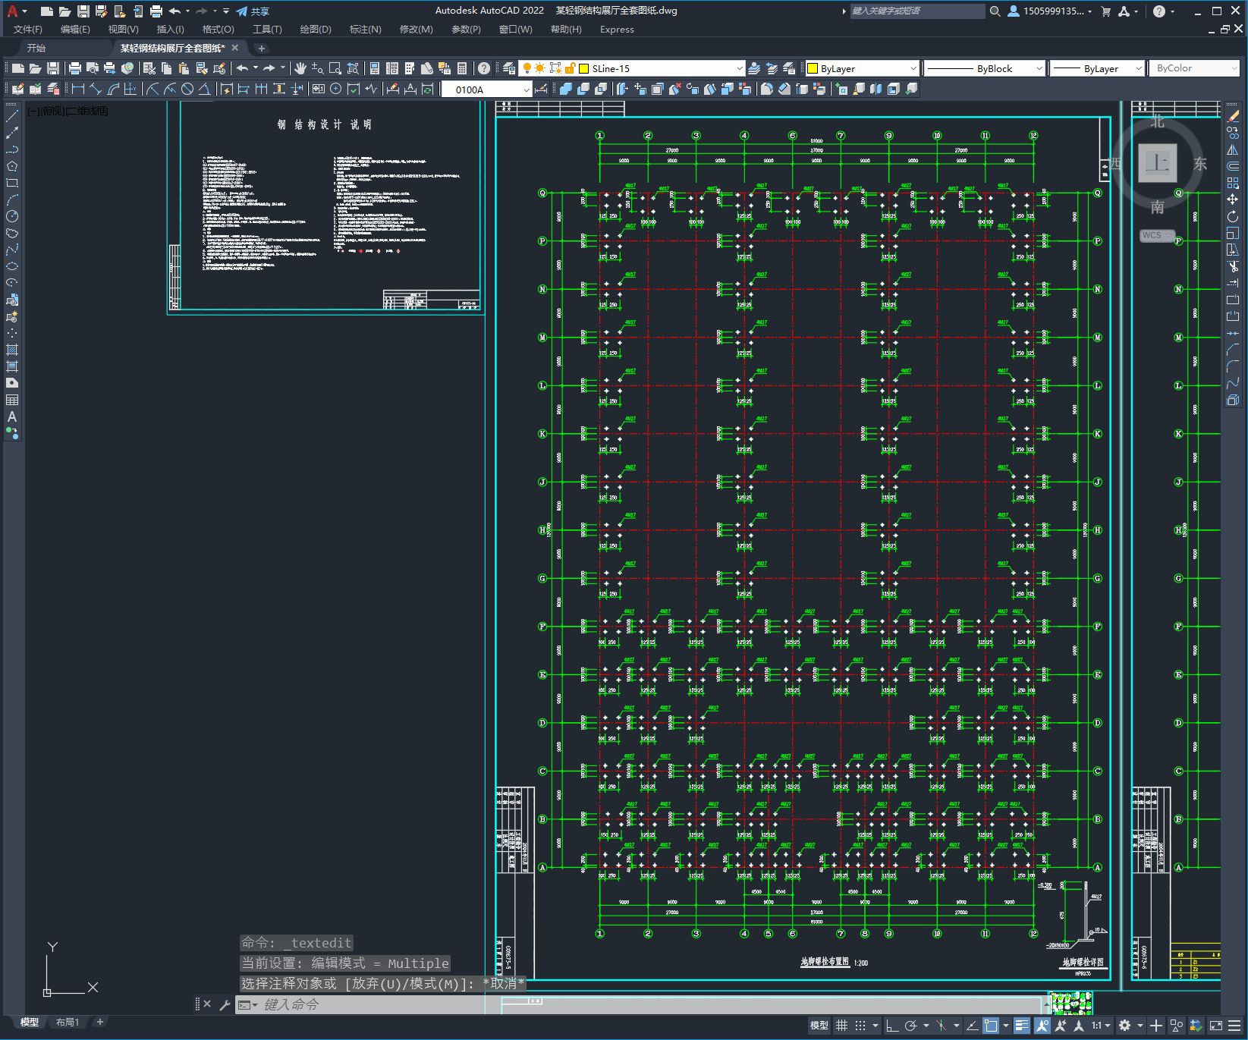The height and width of the screenshot is (1040, 1248).
Task: Select the Hatch tool
Action: (12, 350)
